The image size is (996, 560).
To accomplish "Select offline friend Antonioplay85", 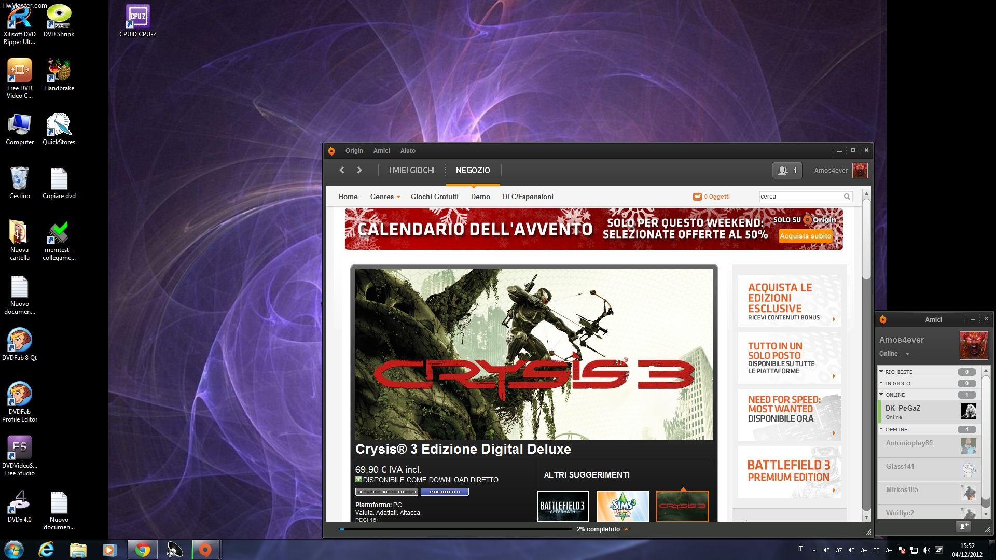I will pyautogui.click(x=930, y=446).
